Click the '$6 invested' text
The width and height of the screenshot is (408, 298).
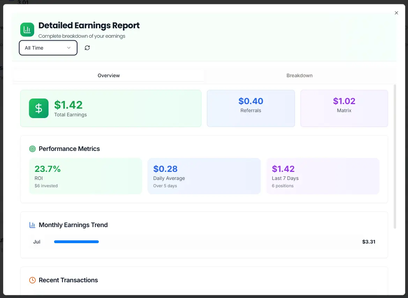click(x=46, y=186)
